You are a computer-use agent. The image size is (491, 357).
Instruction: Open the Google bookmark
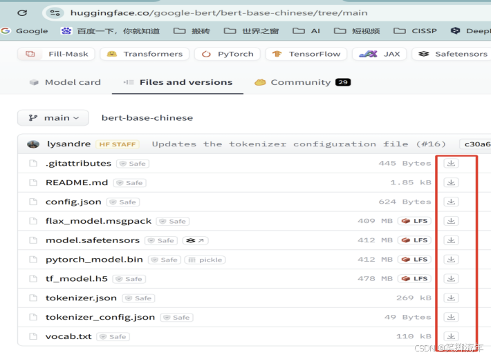[x=24, y=31]
